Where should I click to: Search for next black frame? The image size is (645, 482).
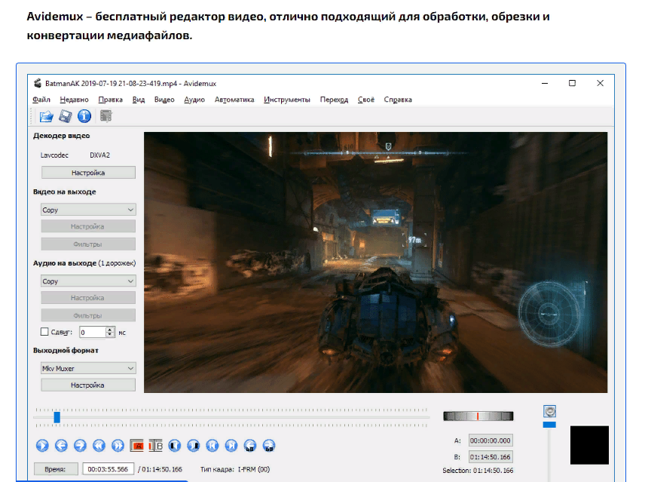pos(194,446)
